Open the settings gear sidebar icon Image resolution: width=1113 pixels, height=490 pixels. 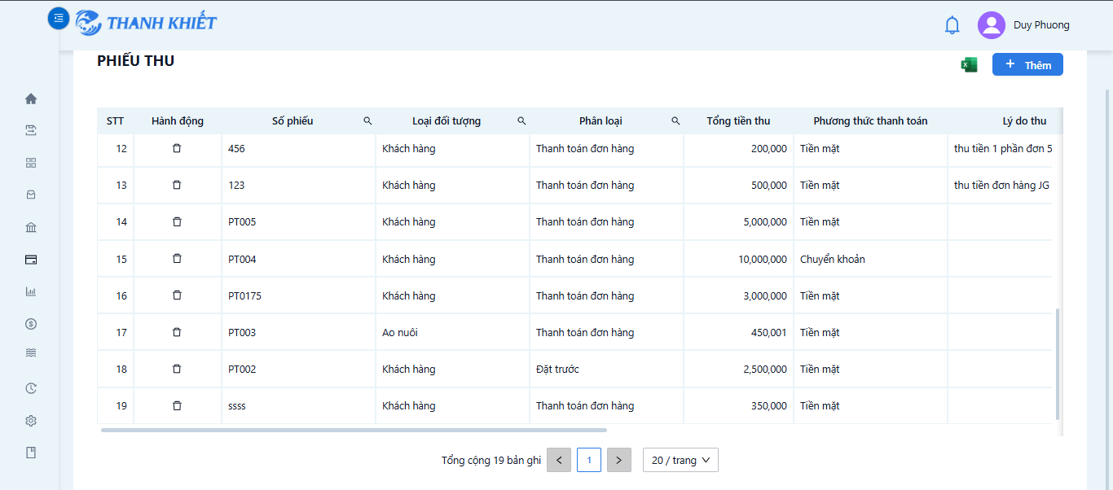pos(31,421)
